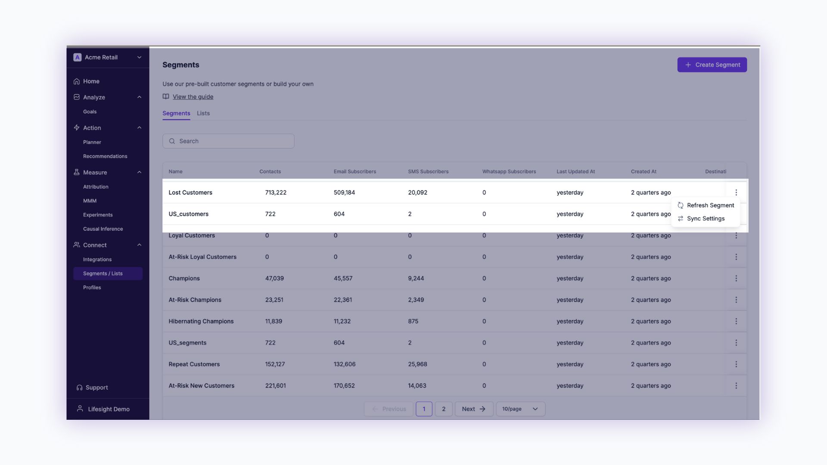Image resolution: width=827 pixels, height=465 pixels.
Task: Click the Support headset icon
Action: point(79,387)
